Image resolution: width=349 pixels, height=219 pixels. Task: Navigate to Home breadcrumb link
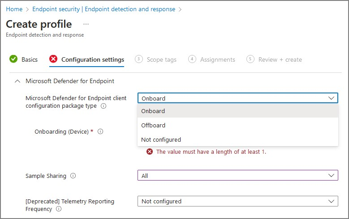pyautogui.click(x=14, y=9)
